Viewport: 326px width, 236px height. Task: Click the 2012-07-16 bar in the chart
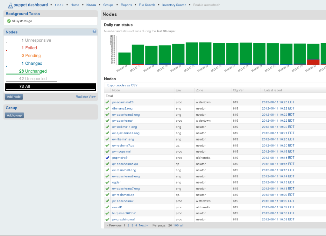[x=124, y=59]
